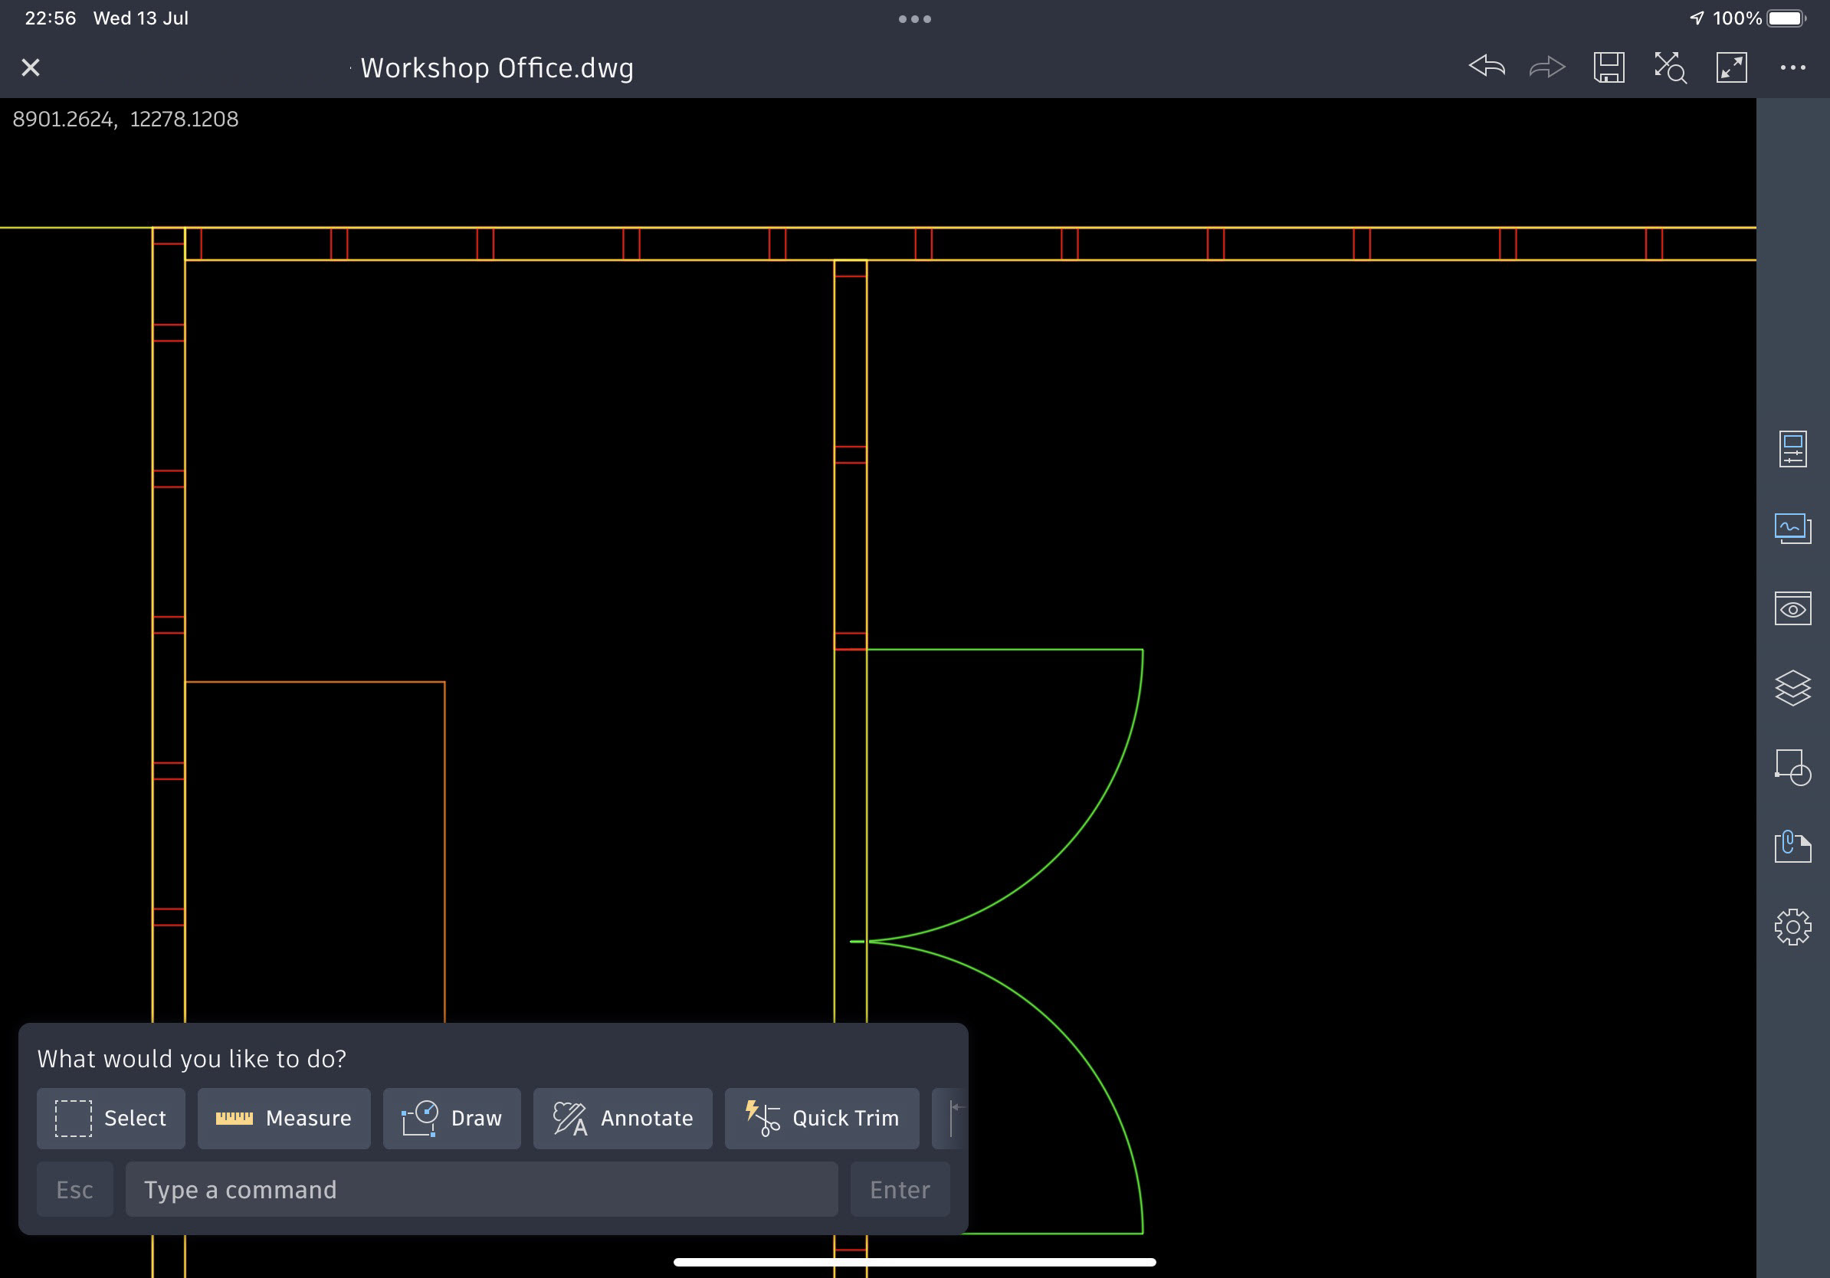Open the Blocks panel icon
The image size is (1830, 1278).
click(1792, 767)
